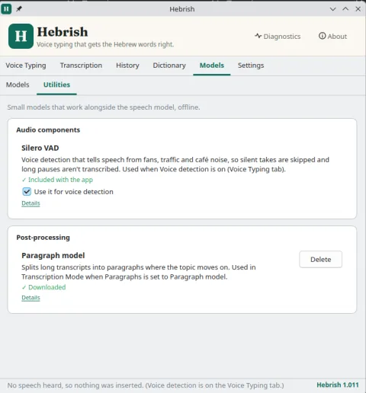Toggle the pin icon in title bar
Image resolution: width=366 pixels, height=393 pixels.
click(x=19, y=9)
